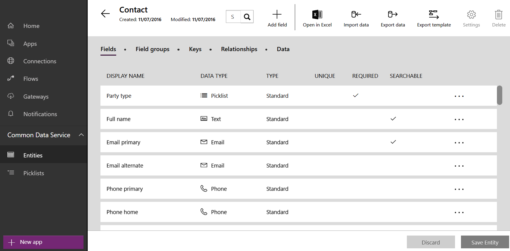Click the New app button label
This screenshot has width=510, height=251.
(31, 242)
